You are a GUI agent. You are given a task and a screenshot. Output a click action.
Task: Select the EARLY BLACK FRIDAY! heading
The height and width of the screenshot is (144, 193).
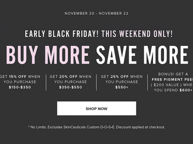point(62,34)
